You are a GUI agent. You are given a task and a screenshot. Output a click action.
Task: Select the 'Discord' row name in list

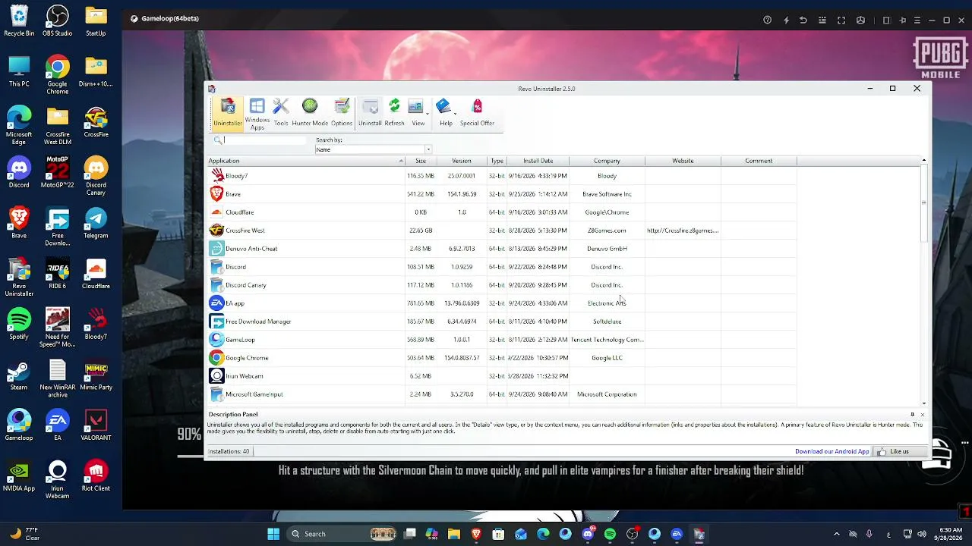pyautogui.click(x=235, y=267)
